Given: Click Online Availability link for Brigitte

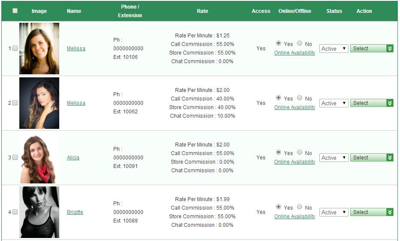Looking at the screenshot, I should coord(294,217).
